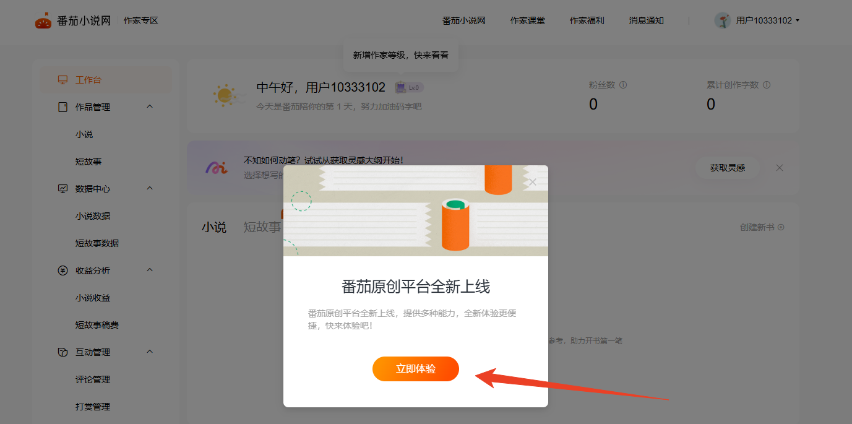The width and height of the screenshot is (852, 424).
Task: Open 作家福利 in top navigation
Action: coord(587,20)
